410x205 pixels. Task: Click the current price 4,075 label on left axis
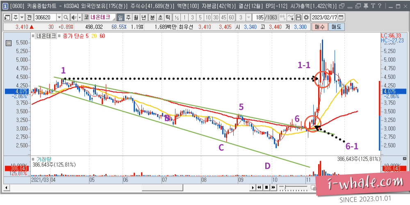click(18, 91)
